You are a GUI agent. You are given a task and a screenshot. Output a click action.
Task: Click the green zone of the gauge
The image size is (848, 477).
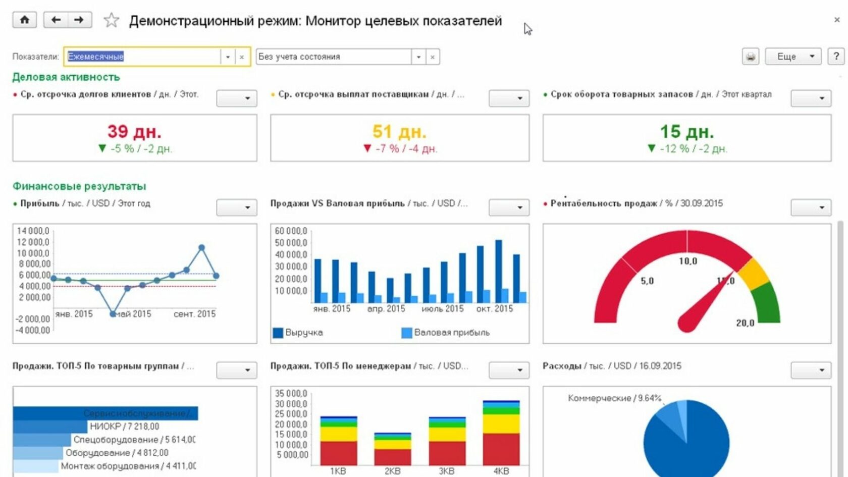coord(768,303)
